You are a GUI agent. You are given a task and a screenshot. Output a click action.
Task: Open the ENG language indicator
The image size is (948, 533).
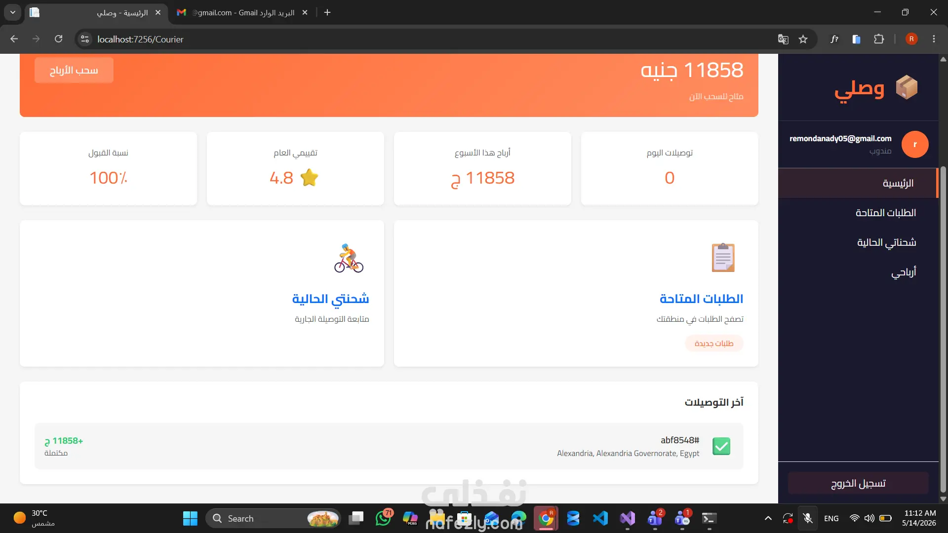coord(831,518)
